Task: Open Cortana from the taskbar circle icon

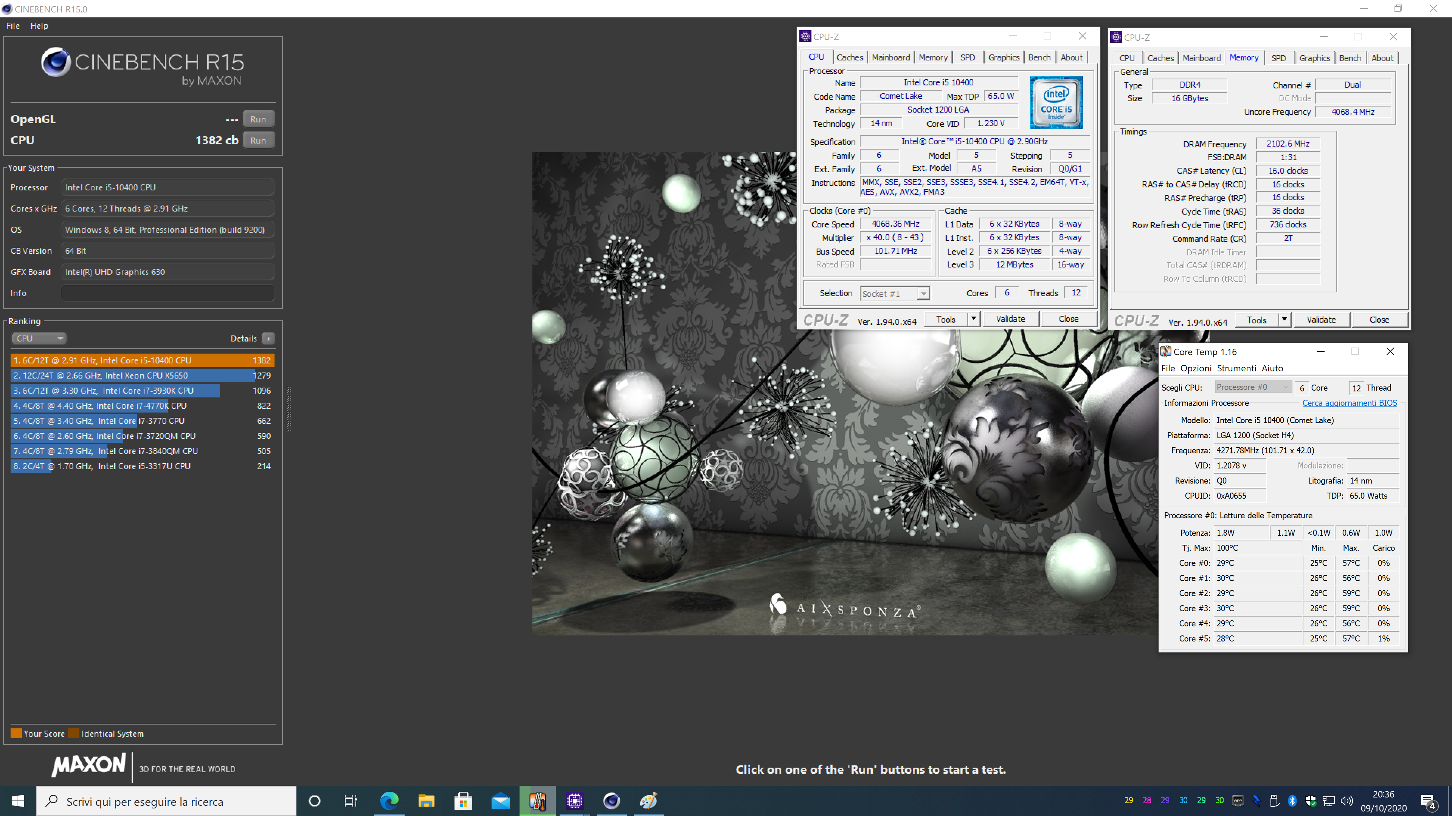Action: [x=315, y=801]
